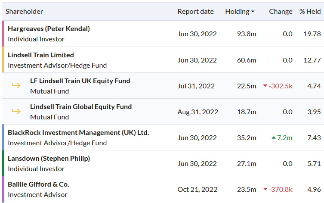324x203 pixels.
Task: Click red down triangle next to -302.5k
Action: point(265,86)
